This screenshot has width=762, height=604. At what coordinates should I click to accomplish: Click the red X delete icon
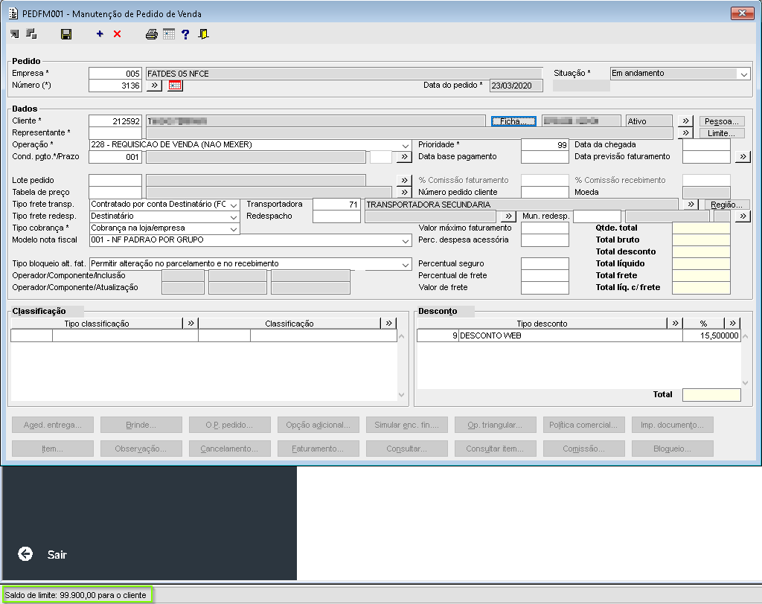[117, 33]
